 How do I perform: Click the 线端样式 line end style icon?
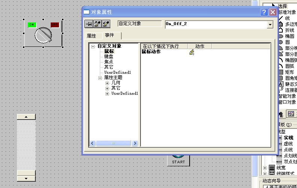click(x=272, y=173)
